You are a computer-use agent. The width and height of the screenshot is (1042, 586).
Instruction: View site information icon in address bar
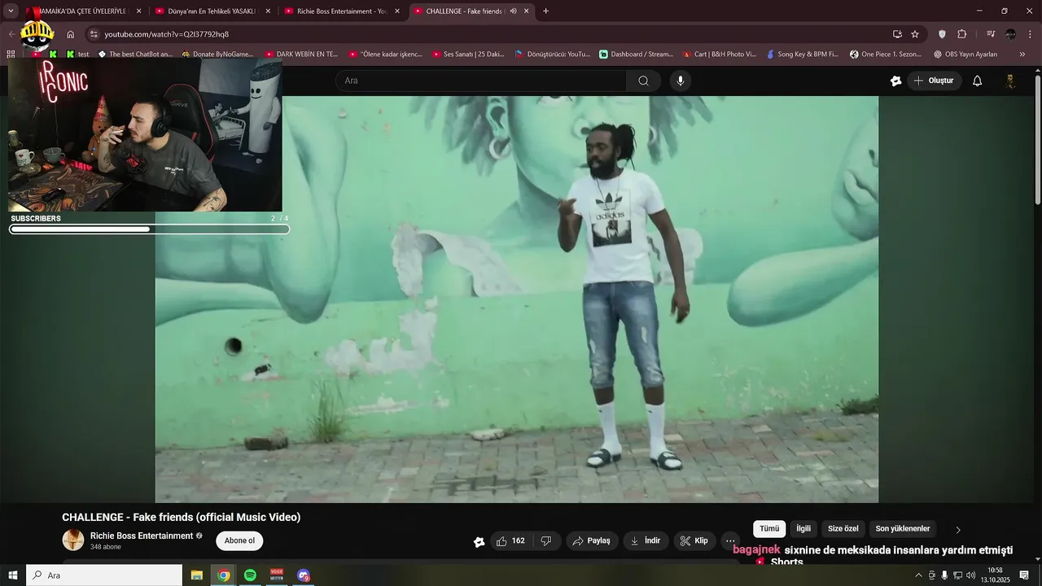tap(94, 34)
